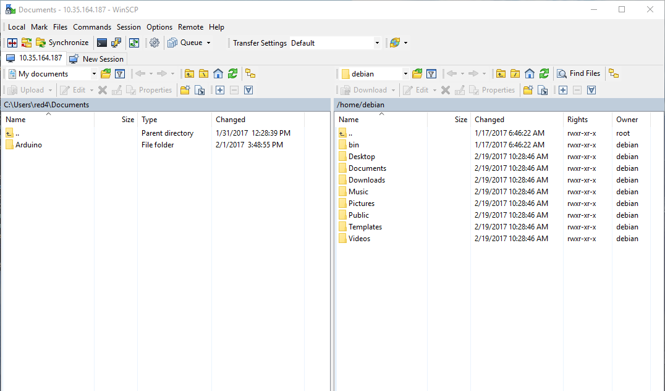Screen dimensions: 665x391
Task: Open the Commands menu
Action: coord(92,27)
